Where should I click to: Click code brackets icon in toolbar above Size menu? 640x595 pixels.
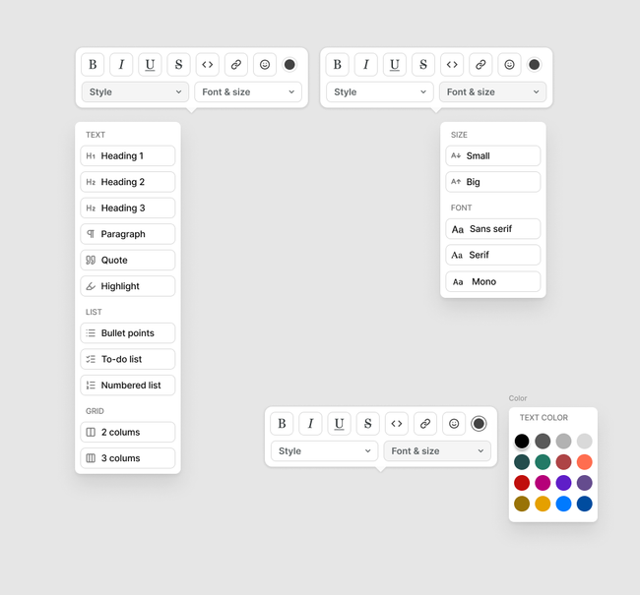click(452, 65)
